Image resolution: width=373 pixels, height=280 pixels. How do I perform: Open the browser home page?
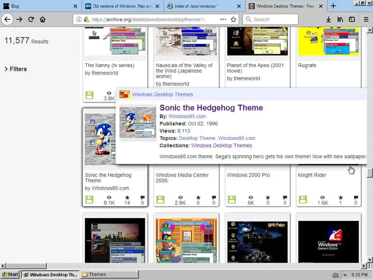(43, 20)
